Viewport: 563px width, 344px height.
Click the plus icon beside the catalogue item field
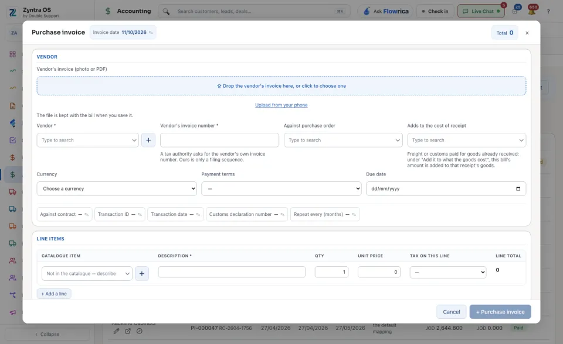point(142,273)
